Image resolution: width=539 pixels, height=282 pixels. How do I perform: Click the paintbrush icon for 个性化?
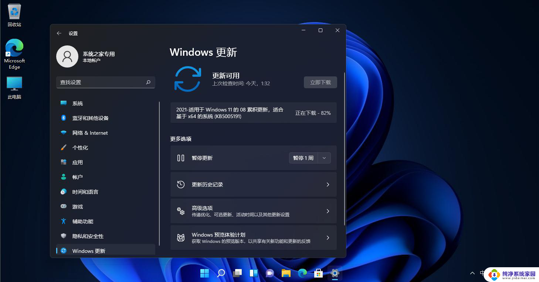pyautogui.click(x=64, y=148)
